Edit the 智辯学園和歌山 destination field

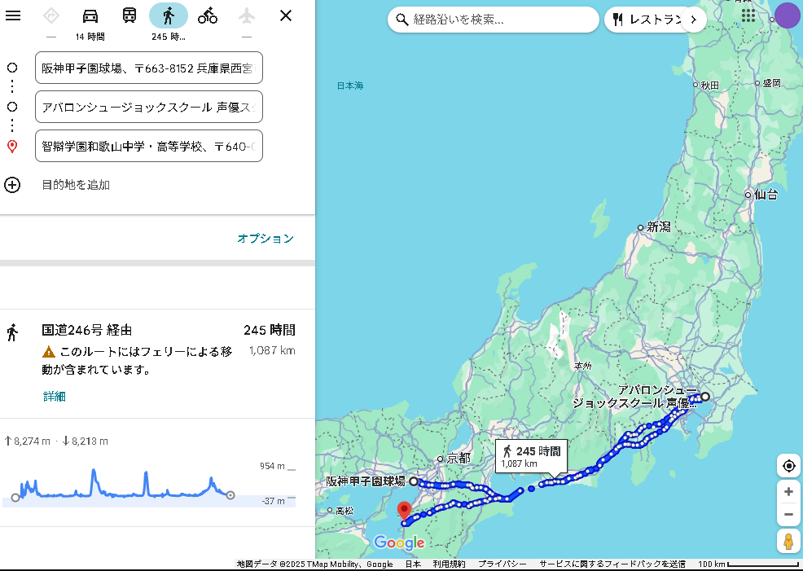click(x=149, y=146)
